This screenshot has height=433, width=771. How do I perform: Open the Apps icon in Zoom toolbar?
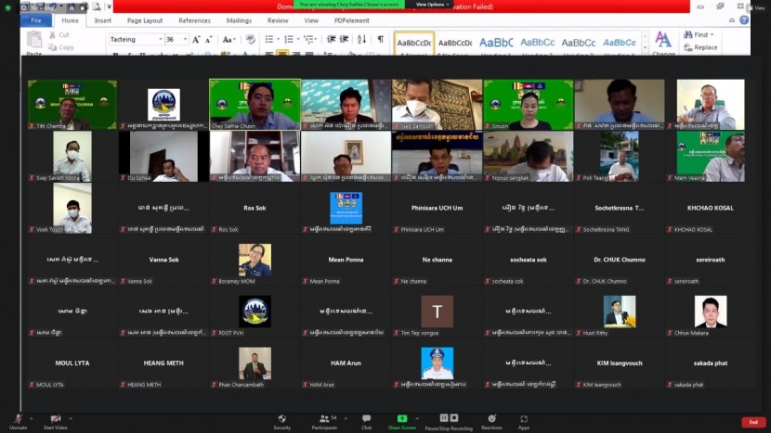pos(524,420)
